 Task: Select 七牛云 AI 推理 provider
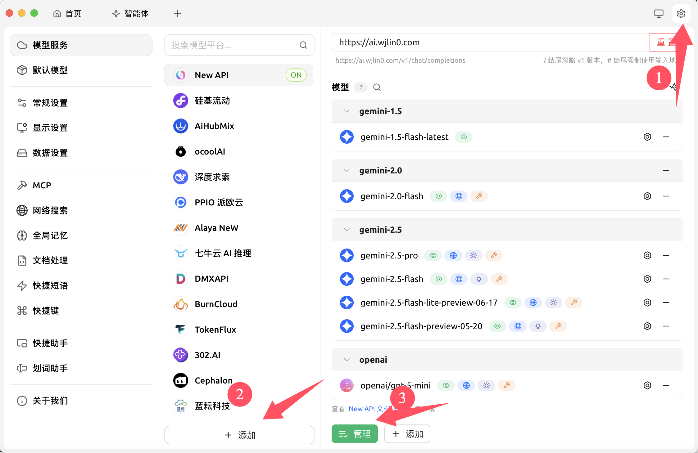click(x=238, y=253)
